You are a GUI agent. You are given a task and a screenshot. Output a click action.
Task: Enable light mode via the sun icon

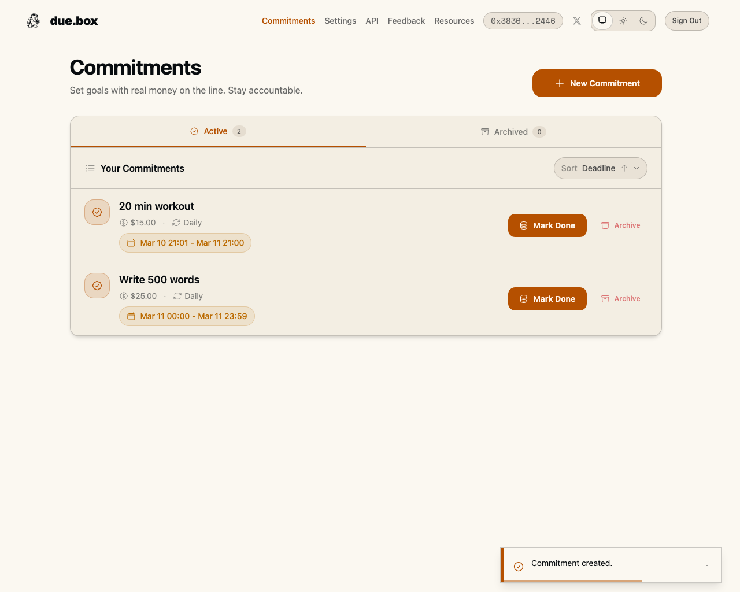click(x=623, y=20)
